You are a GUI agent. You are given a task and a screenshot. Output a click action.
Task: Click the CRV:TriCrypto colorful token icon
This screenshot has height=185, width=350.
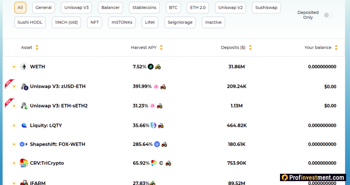click(x=24, y=163)
